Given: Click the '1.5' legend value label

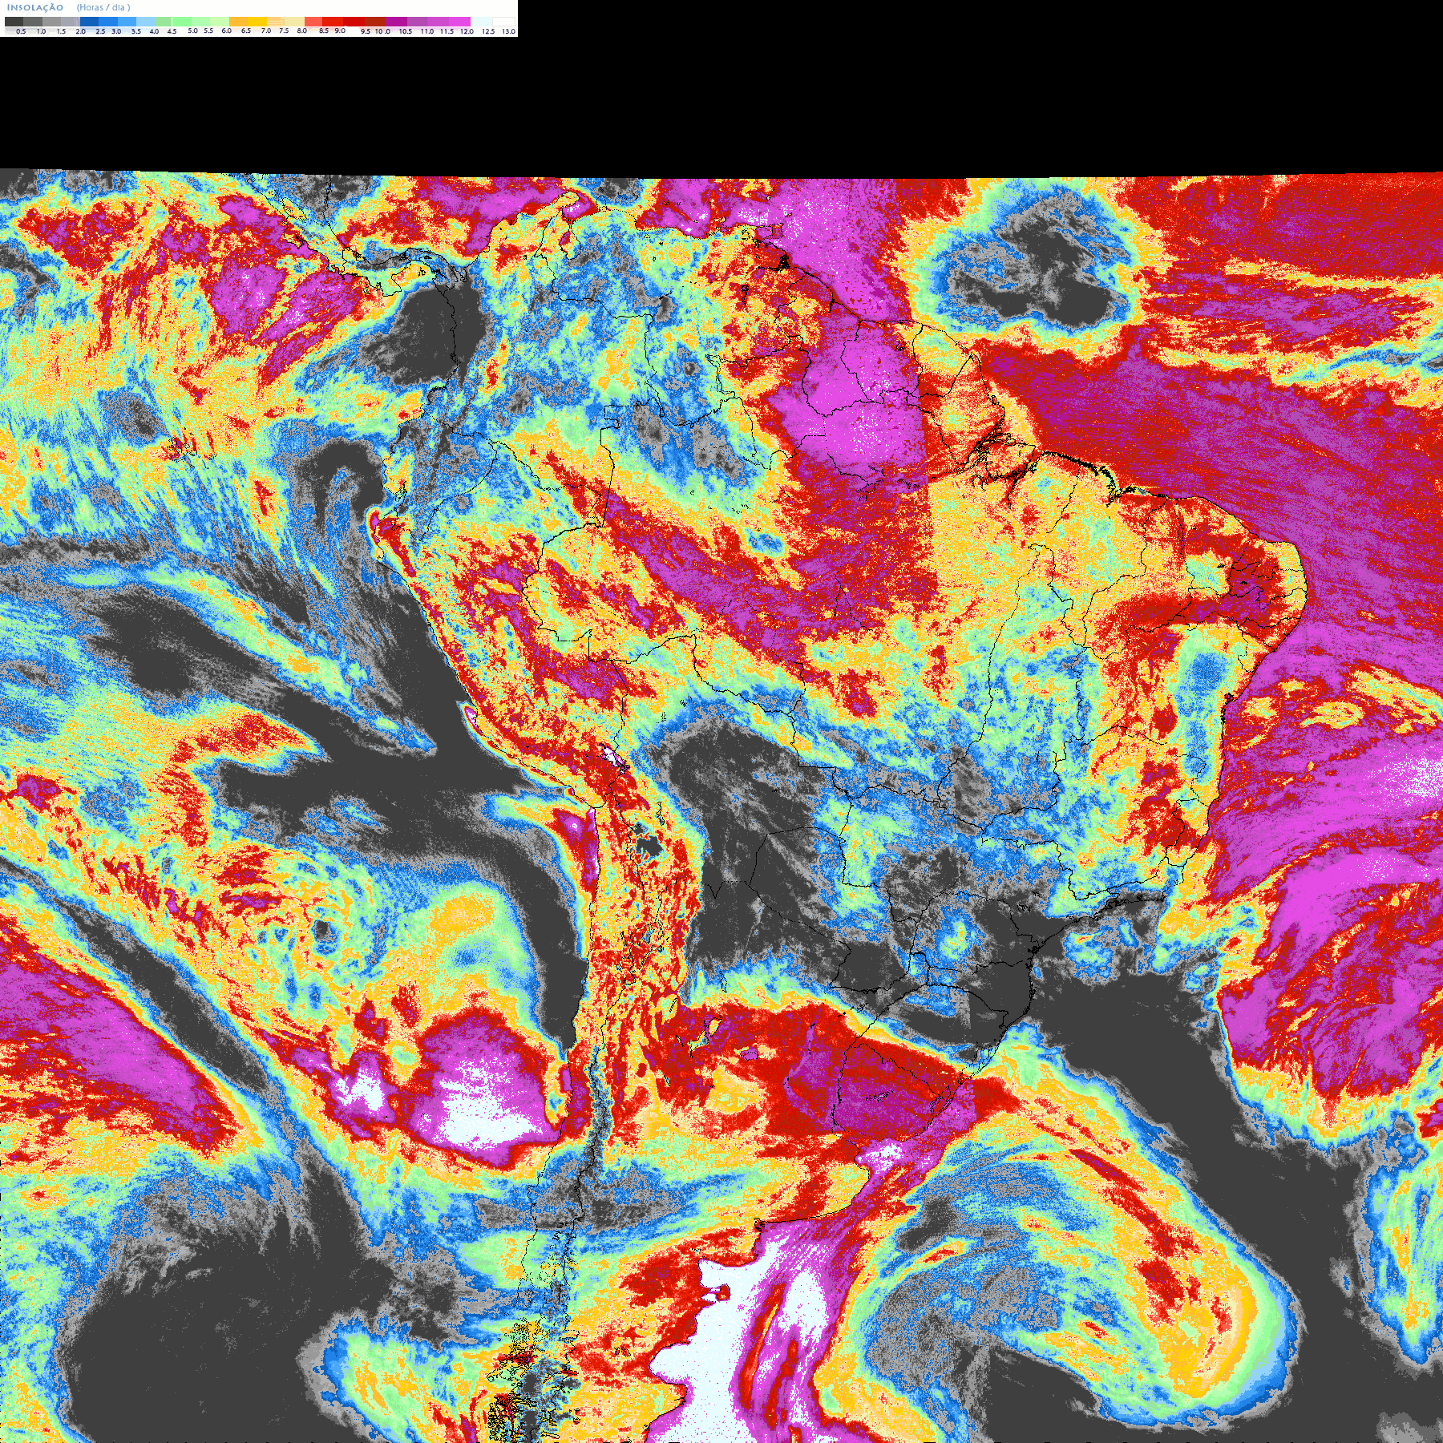Looking at the screenshot, I should 61,31.
